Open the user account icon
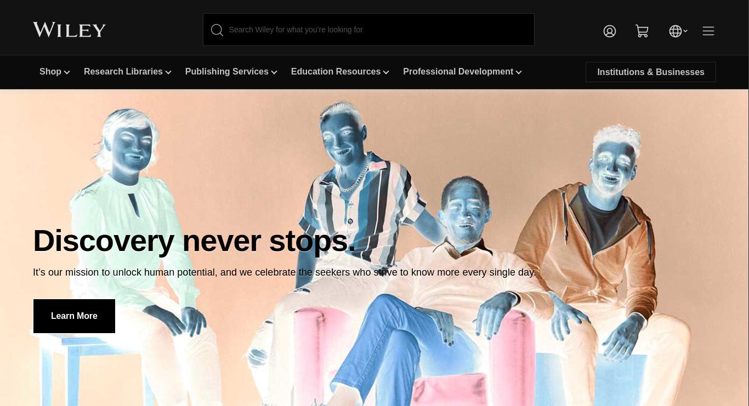 pos(610,31)
